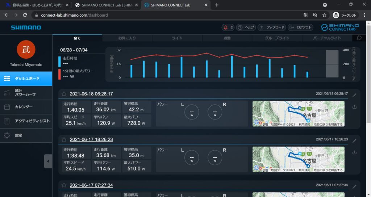Click the SHIMANO logo at top left

click(26, 28)
